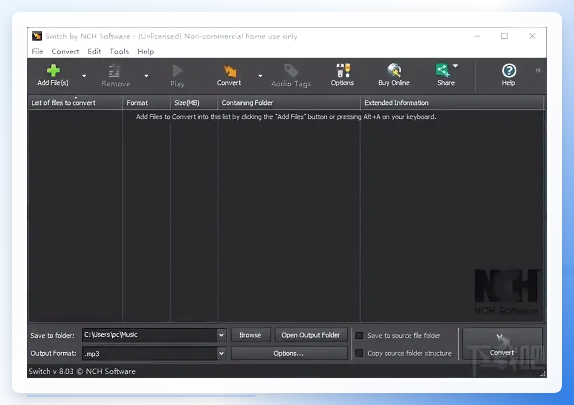This screenshot has width=574, height=405.
Task: Expand the Remove dropdown arrow
Action: pos(146,76)
